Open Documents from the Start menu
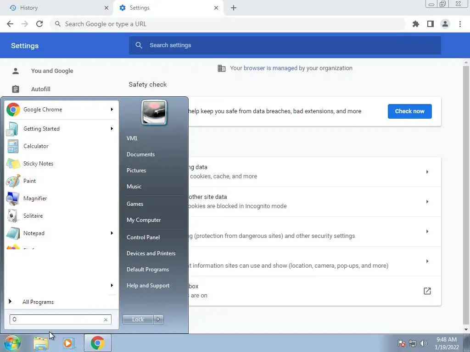Viewport: 470px width, 352px height. click(x=140, y=154)
